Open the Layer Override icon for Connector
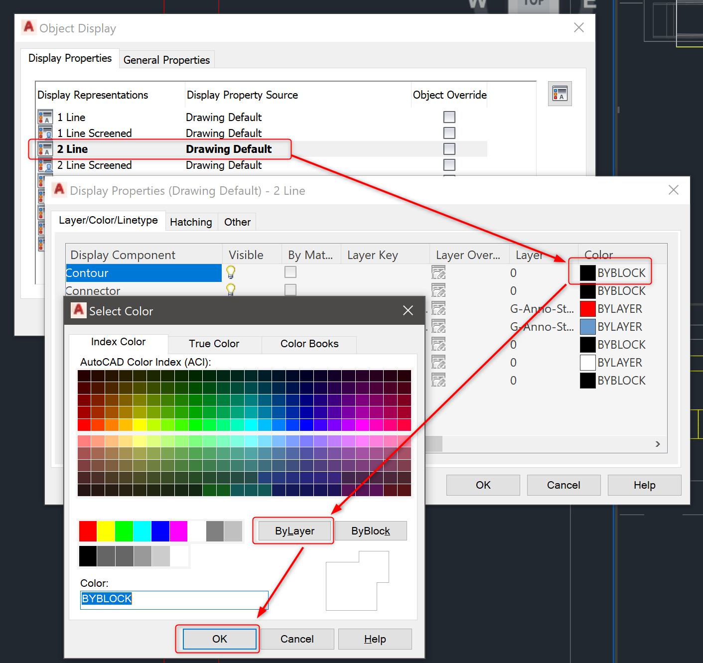This screenshot has height=663, width=703. click(x=438, y=290)
